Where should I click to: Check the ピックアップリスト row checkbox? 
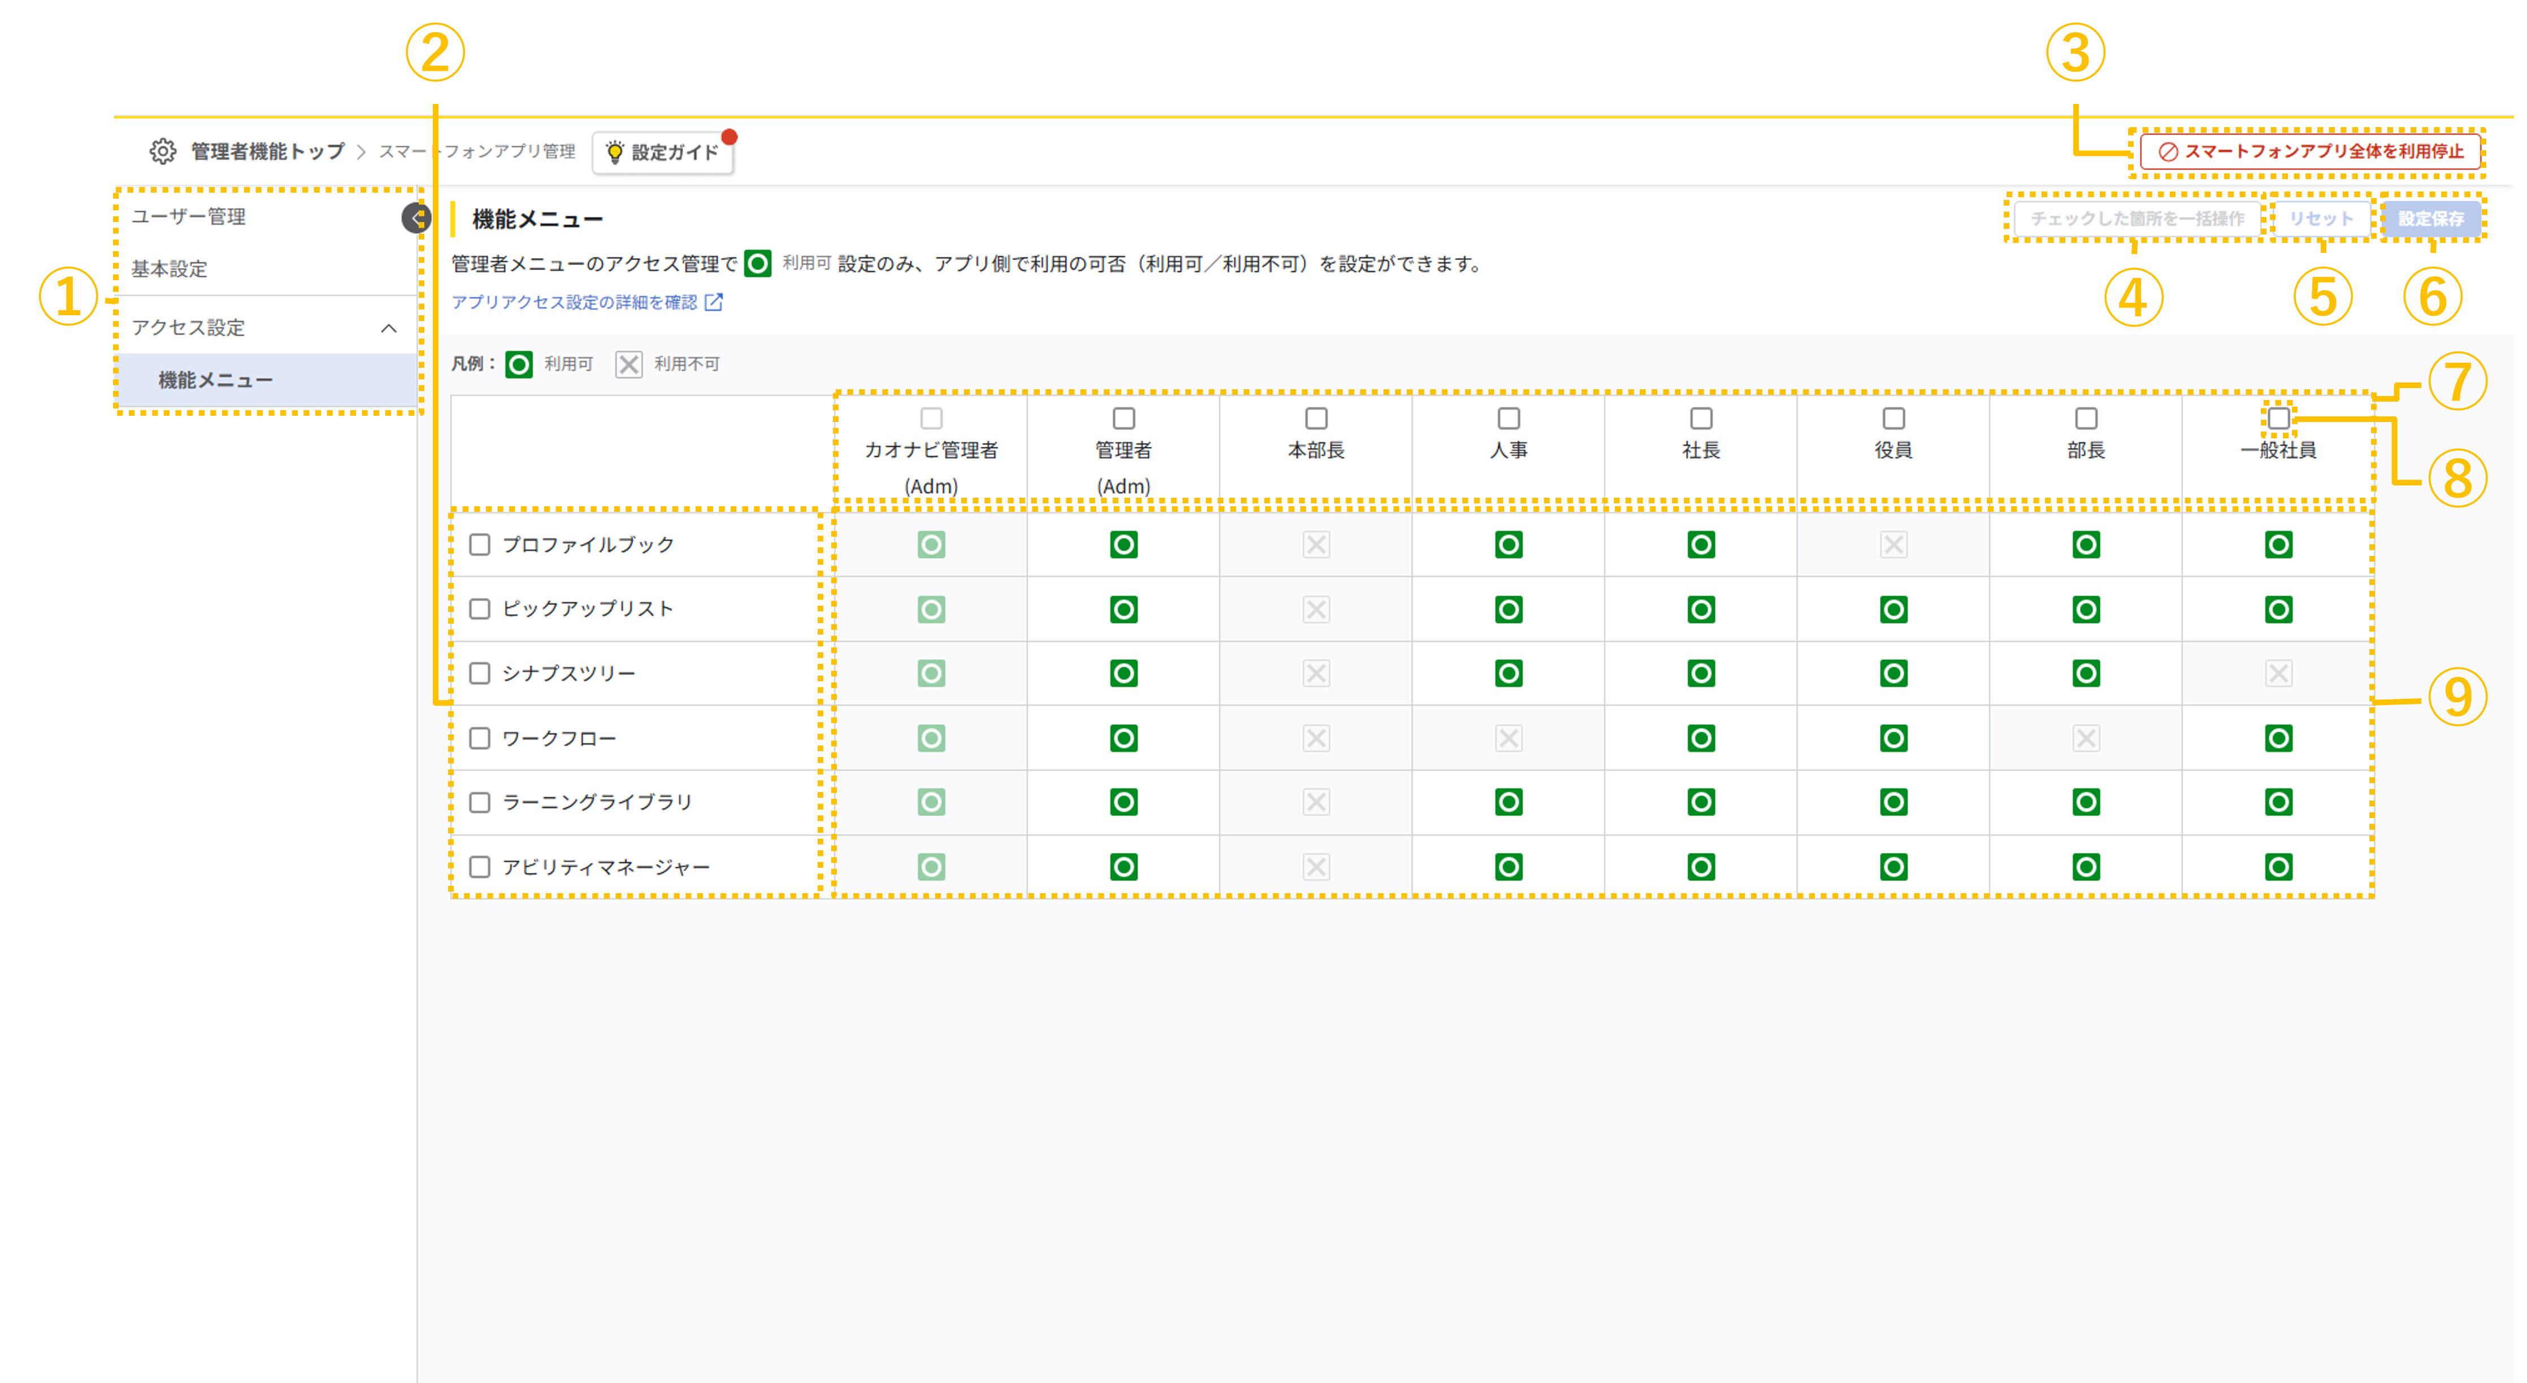pyautogui.click(x=480, y=609)
